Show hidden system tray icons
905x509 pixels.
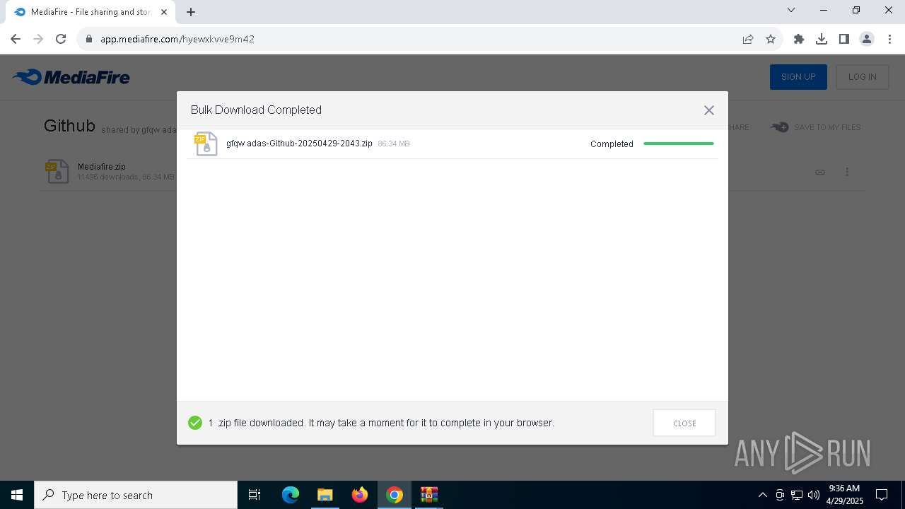coord(762,495)
